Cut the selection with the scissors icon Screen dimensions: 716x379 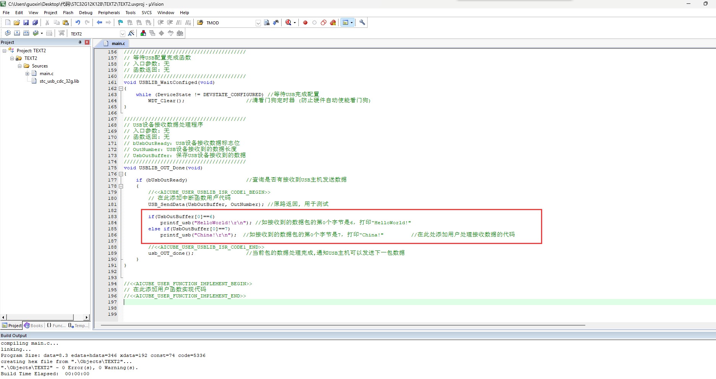pyautogui.click(x=47, y=23)
